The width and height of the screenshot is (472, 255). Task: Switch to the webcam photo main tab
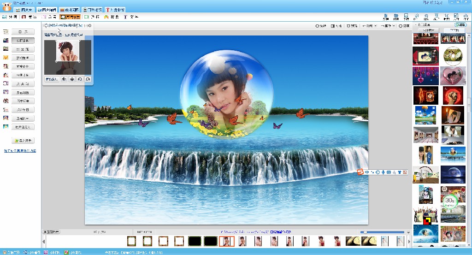tap(92, 10)
